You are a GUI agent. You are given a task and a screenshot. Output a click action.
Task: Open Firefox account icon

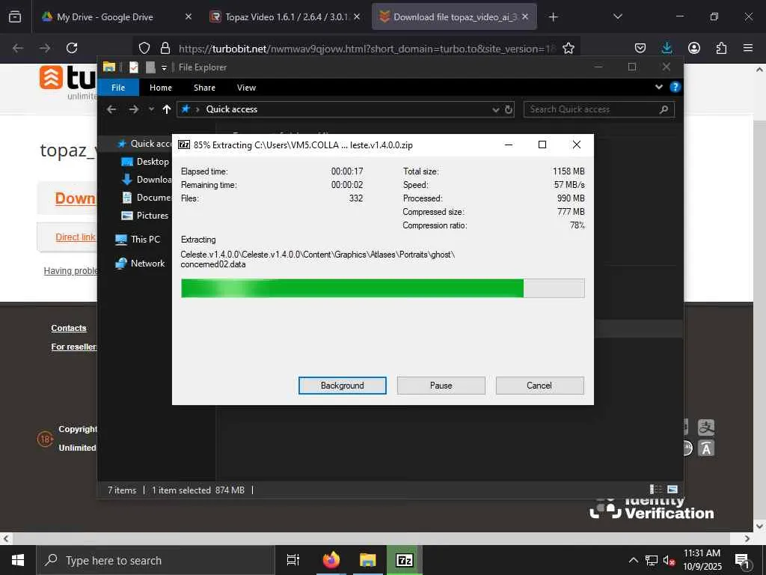pos(693,48)
